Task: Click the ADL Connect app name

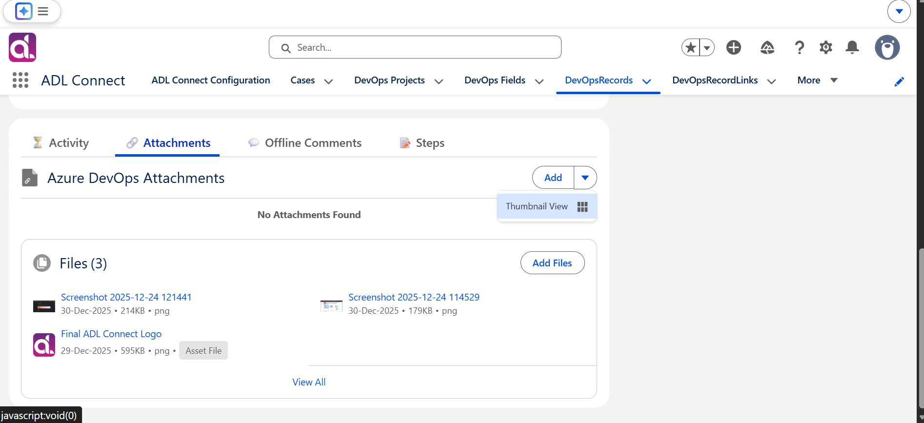Action: pos(83,81)
